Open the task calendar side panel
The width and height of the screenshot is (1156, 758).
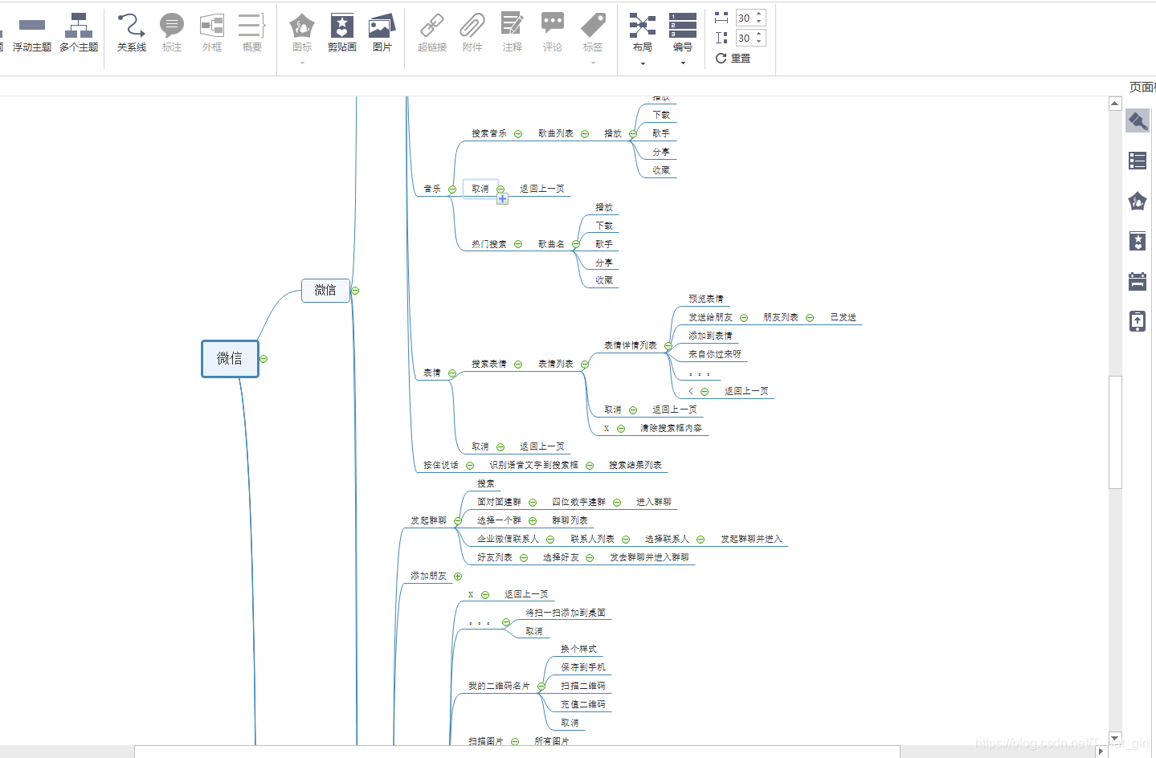click(1138, 281)
